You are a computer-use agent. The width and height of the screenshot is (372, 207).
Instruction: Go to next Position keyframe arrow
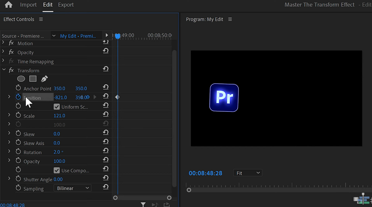point(95,97)
